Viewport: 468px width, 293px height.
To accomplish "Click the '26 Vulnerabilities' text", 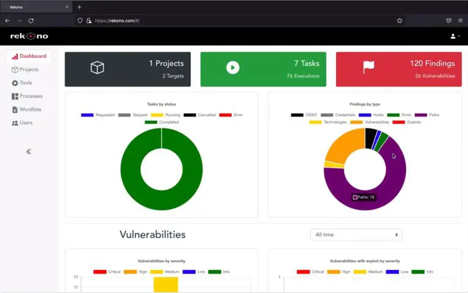I will (x=435, y=76).
